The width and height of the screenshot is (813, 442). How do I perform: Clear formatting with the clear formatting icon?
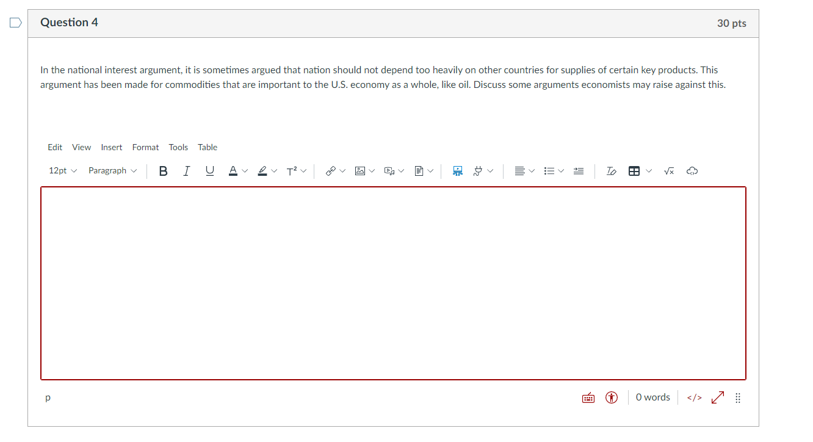click(x=611, y=170)
